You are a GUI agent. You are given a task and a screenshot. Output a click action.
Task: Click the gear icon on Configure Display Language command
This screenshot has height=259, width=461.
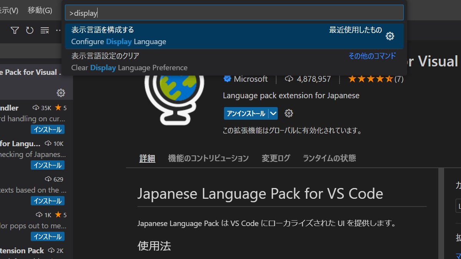pyautogui.click(x=390, y=36)
